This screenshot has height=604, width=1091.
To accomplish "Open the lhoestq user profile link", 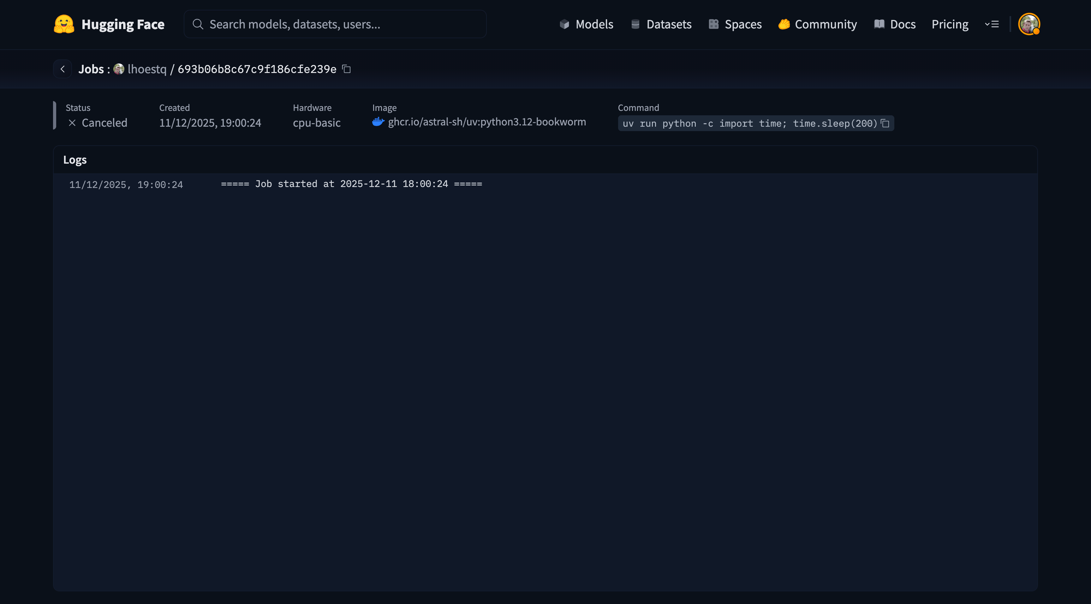I will tap(147, 69).
